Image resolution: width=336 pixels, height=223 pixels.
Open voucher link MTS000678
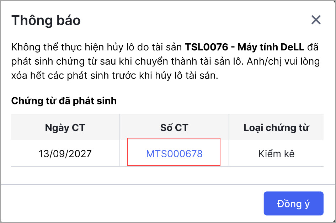174,154
